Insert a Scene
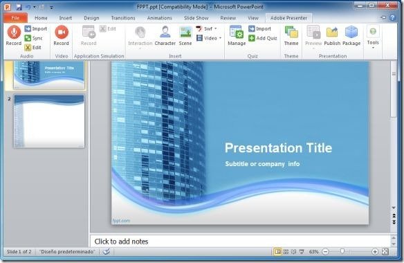The image size is (404, 263). (185, 35)
